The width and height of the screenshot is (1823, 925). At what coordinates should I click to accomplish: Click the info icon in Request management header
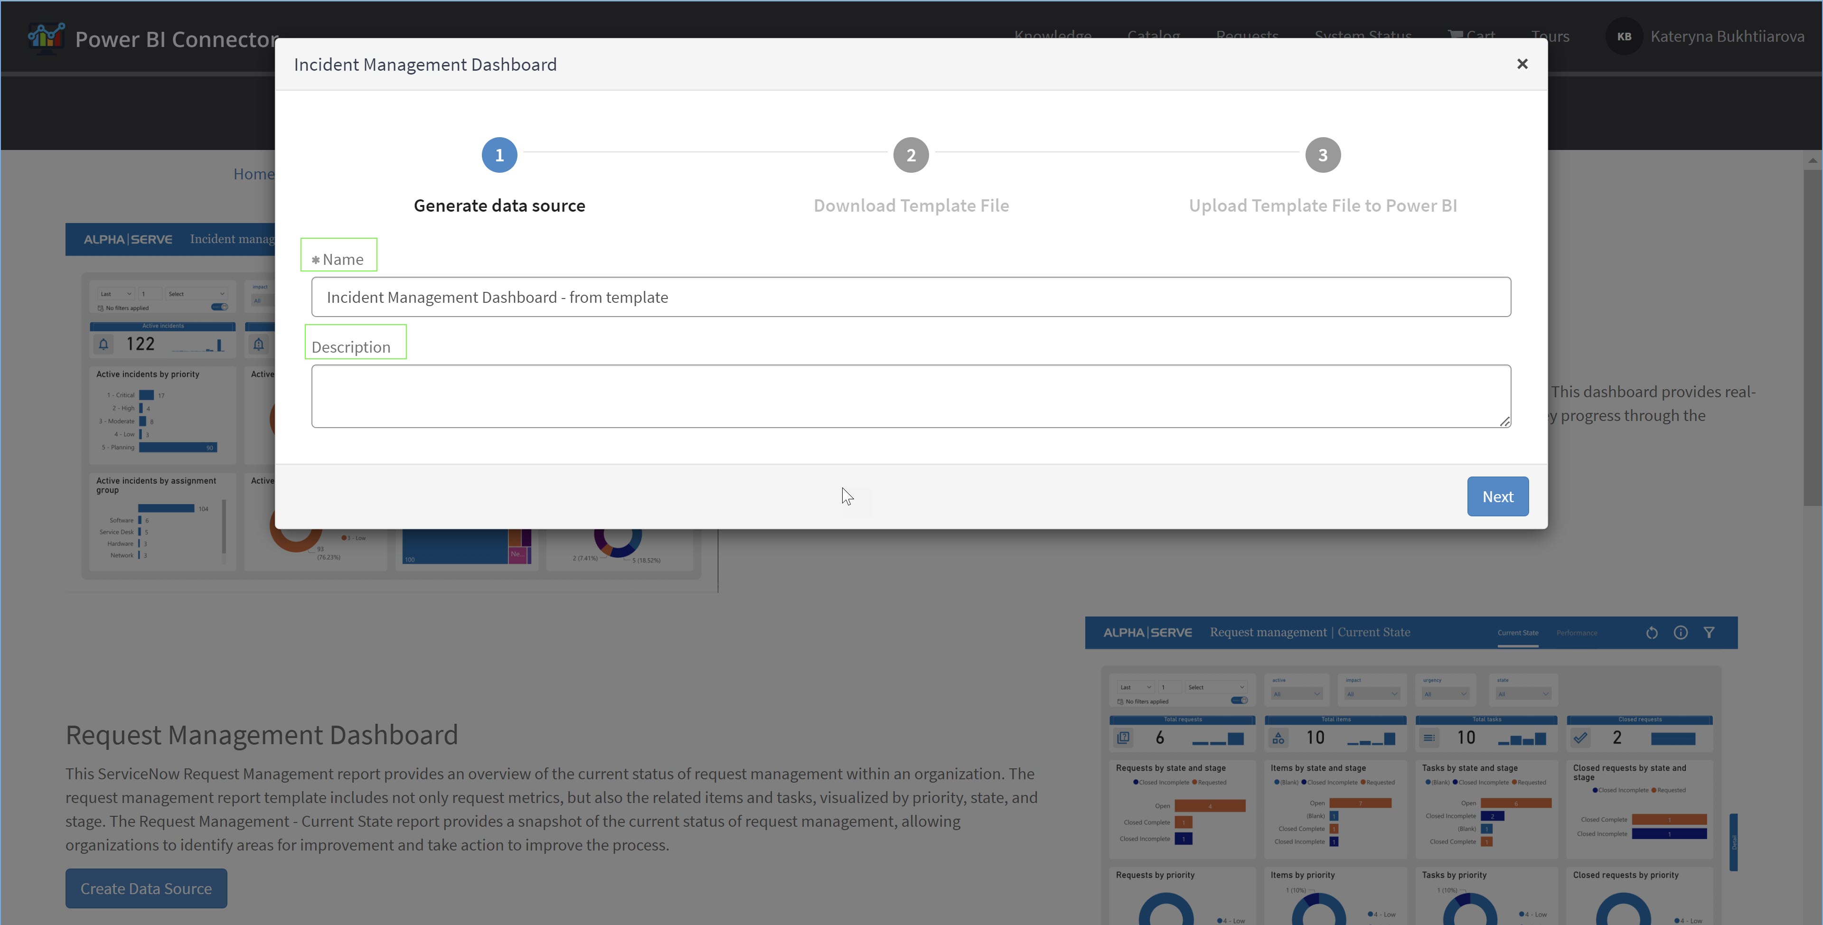click(1680, 633)
